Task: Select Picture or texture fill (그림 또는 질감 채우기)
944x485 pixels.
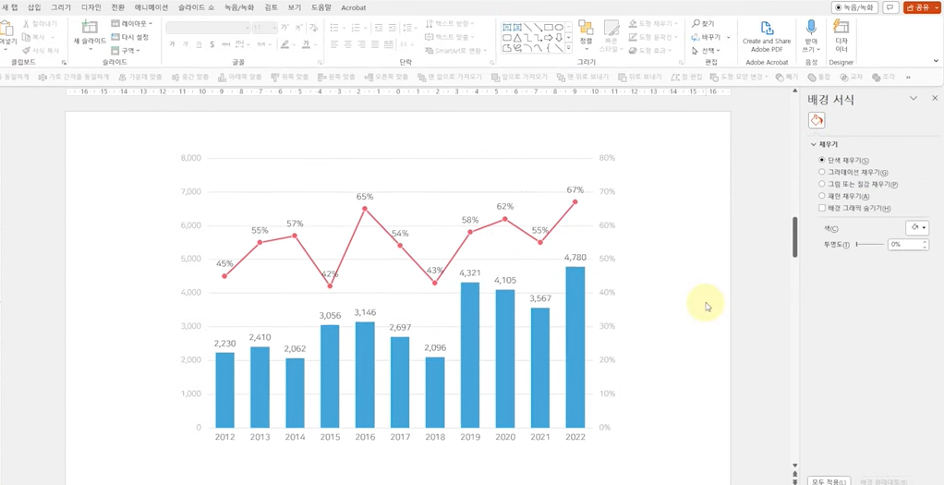Action: coord(822,184)
